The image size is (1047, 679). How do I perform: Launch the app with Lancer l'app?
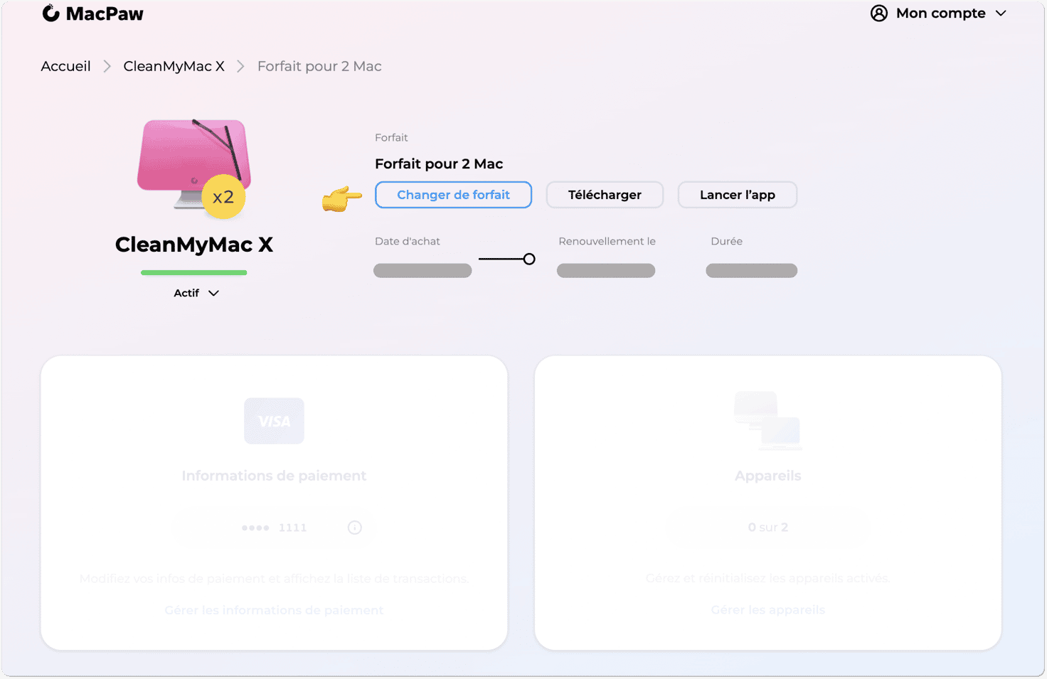(x=737, y=195)
